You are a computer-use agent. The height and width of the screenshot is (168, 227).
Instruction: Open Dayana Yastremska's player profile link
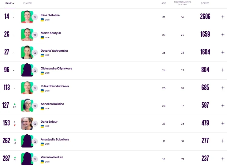(54, 50)
